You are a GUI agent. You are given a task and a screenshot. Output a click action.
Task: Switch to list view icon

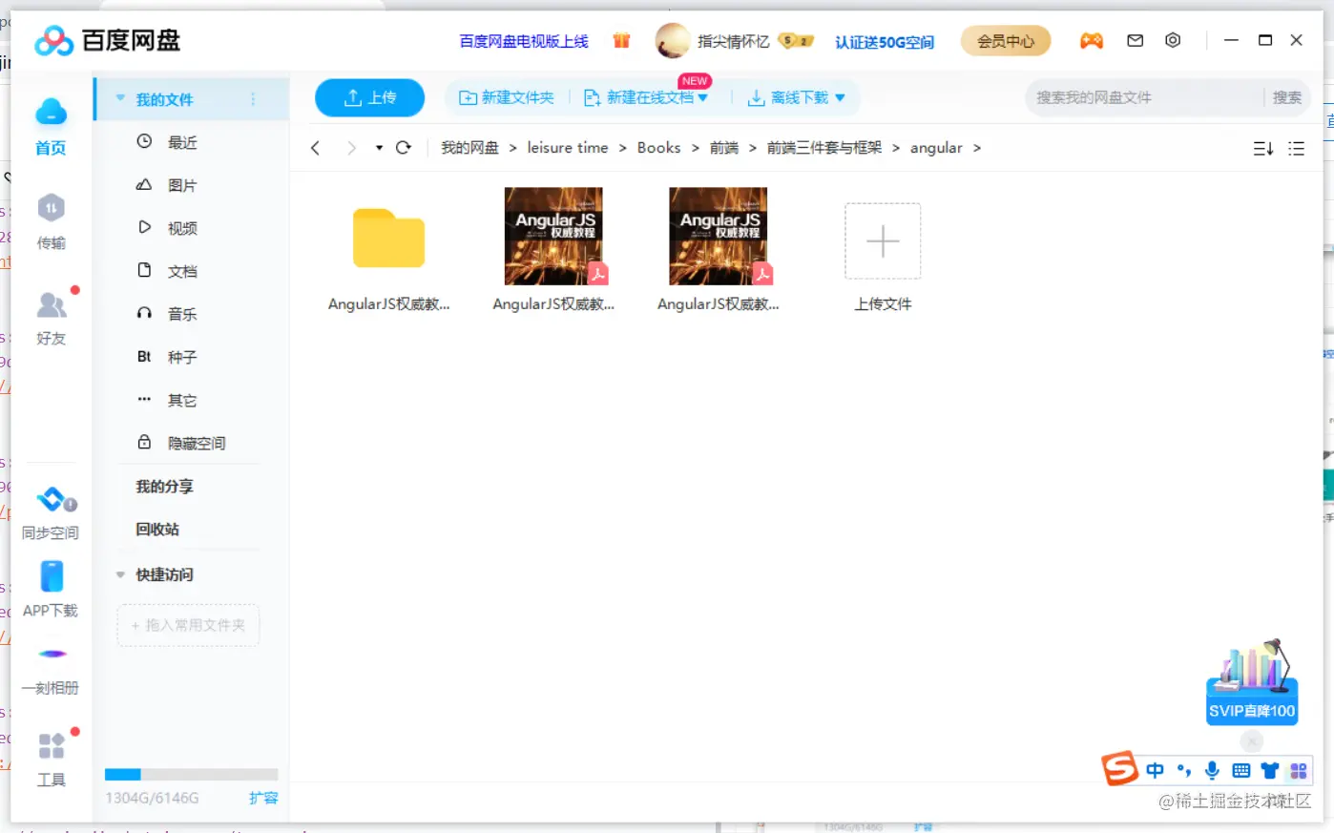pyautogui.click(x=1296, y=149)
